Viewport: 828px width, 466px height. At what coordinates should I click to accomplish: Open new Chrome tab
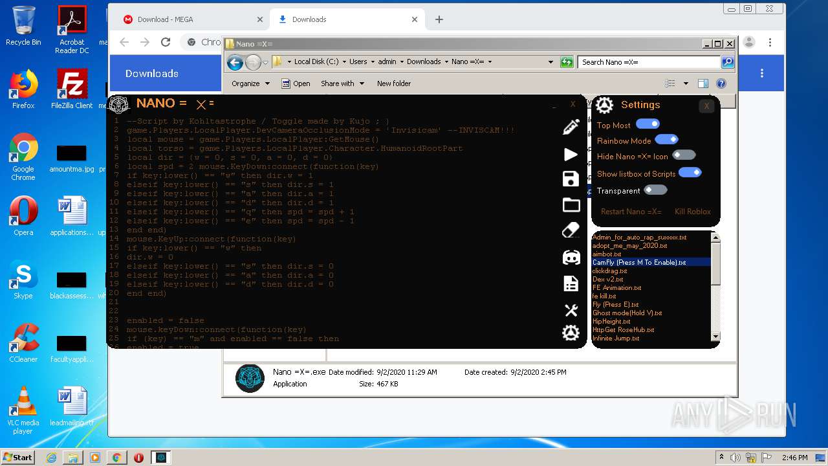tap(439, 19)
